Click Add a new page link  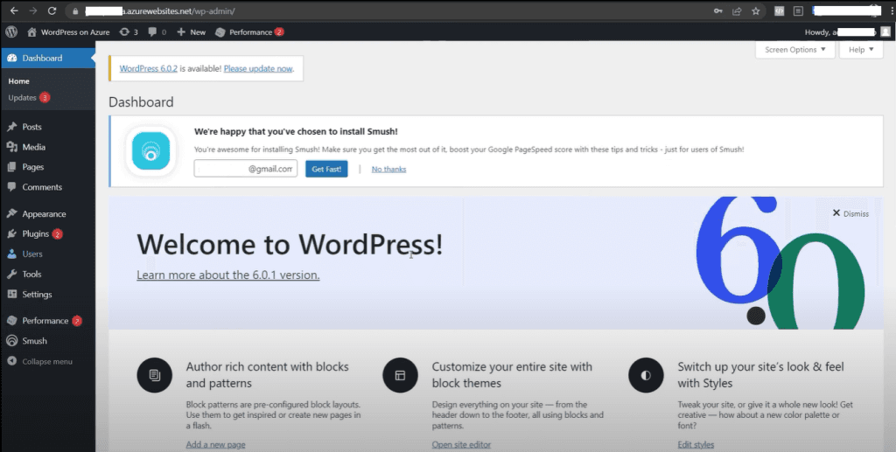click(215, 445)
